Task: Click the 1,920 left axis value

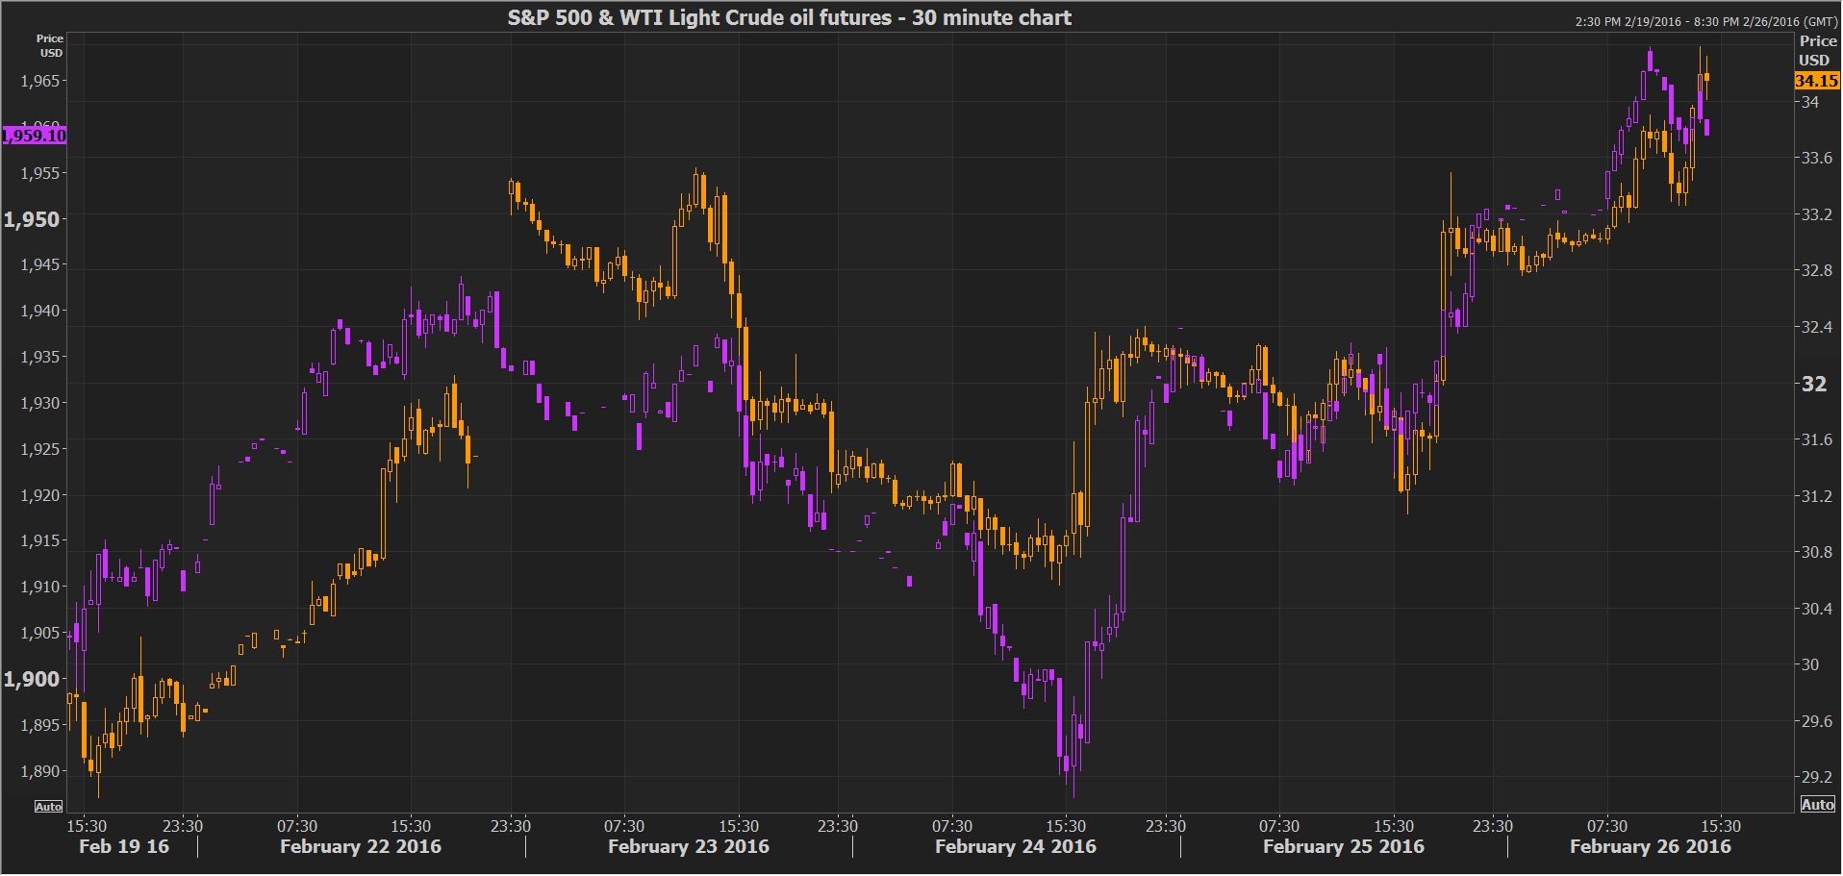Action: (x=40, y=495)
